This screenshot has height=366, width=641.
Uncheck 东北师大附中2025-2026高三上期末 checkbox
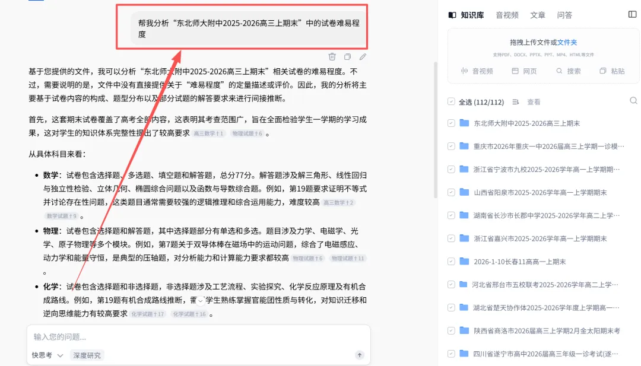(451, 123)
